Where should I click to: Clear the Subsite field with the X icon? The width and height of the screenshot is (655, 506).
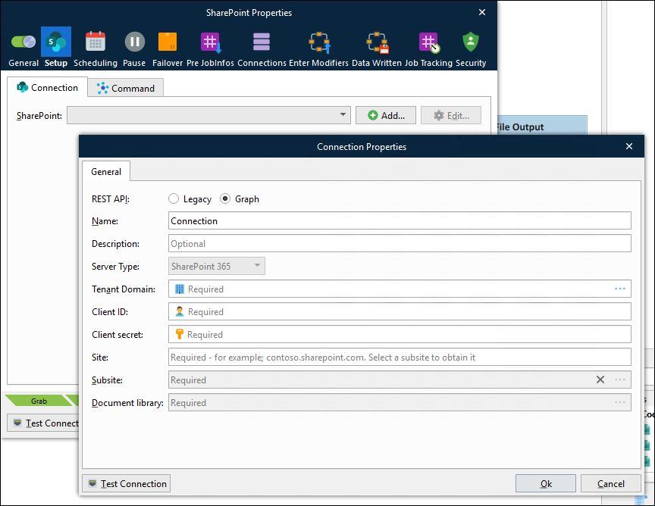pos(600,379)
